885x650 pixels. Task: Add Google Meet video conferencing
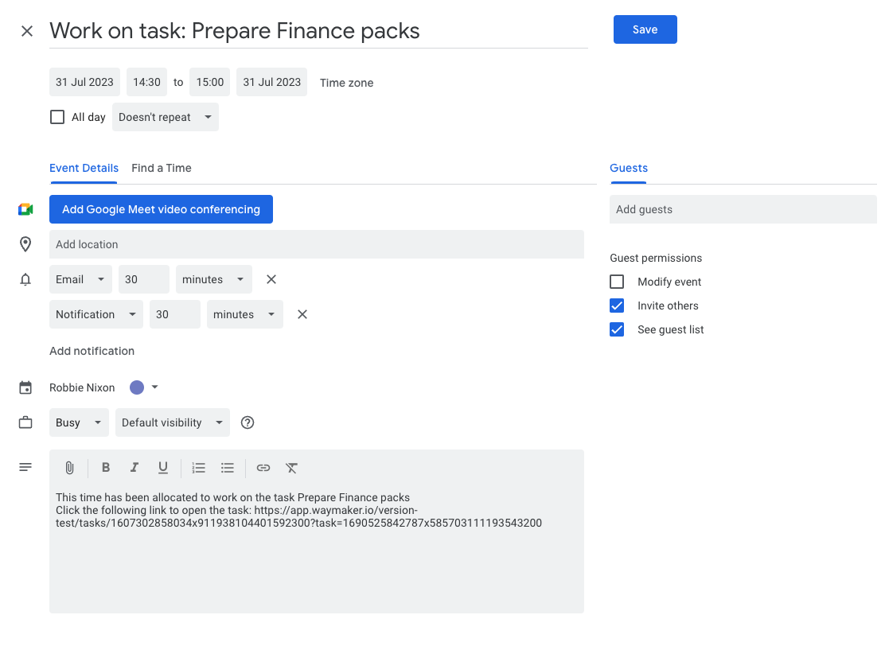(x=161, y=209)
